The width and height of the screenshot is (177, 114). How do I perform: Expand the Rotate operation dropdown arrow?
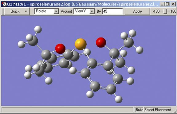click(x=56, y=11)
